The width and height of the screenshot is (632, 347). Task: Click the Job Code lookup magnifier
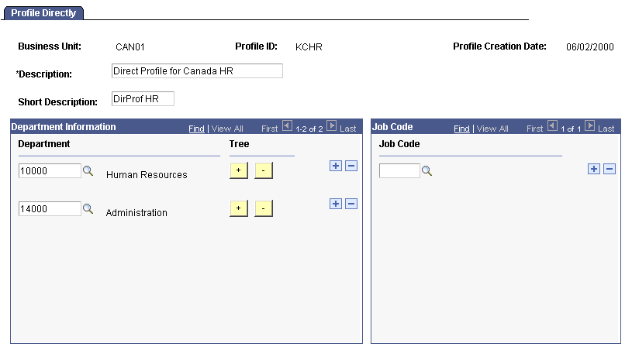coord(427,171)
